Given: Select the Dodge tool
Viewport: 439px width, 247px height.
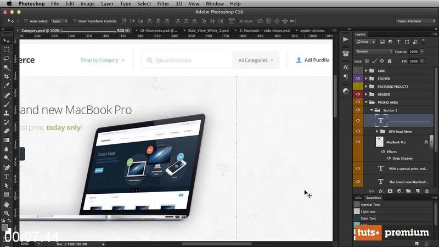Looking at the screenshot, I should [x=6, y=158].
